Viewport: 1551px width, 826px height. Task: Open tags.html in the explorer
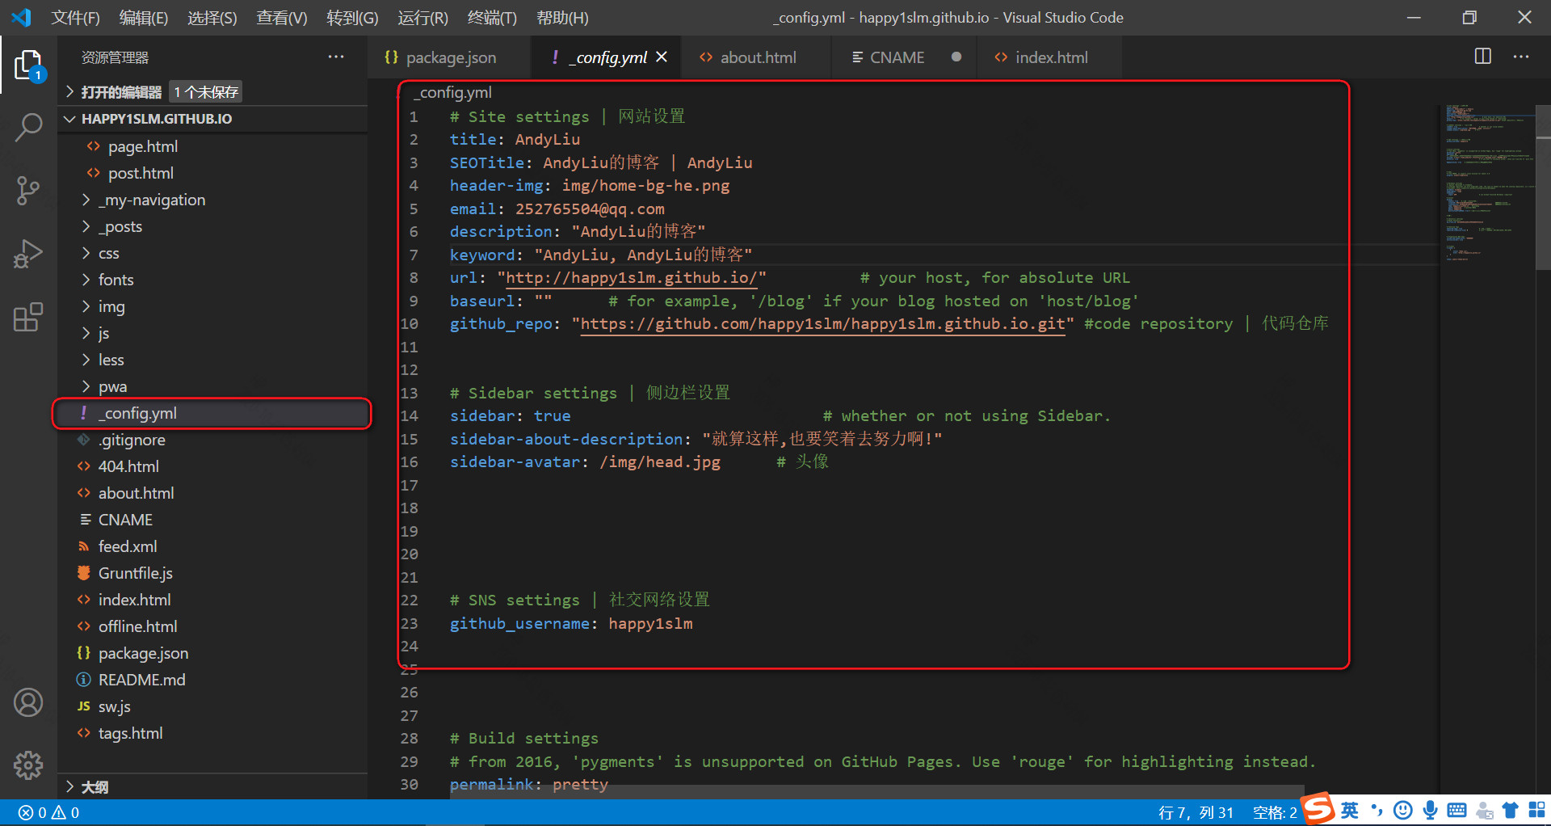tap(213, 733)
